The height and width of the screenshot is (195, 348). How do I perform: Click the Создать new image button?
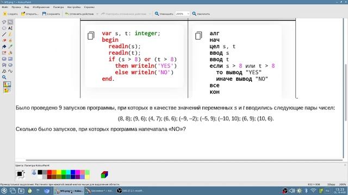10,14
